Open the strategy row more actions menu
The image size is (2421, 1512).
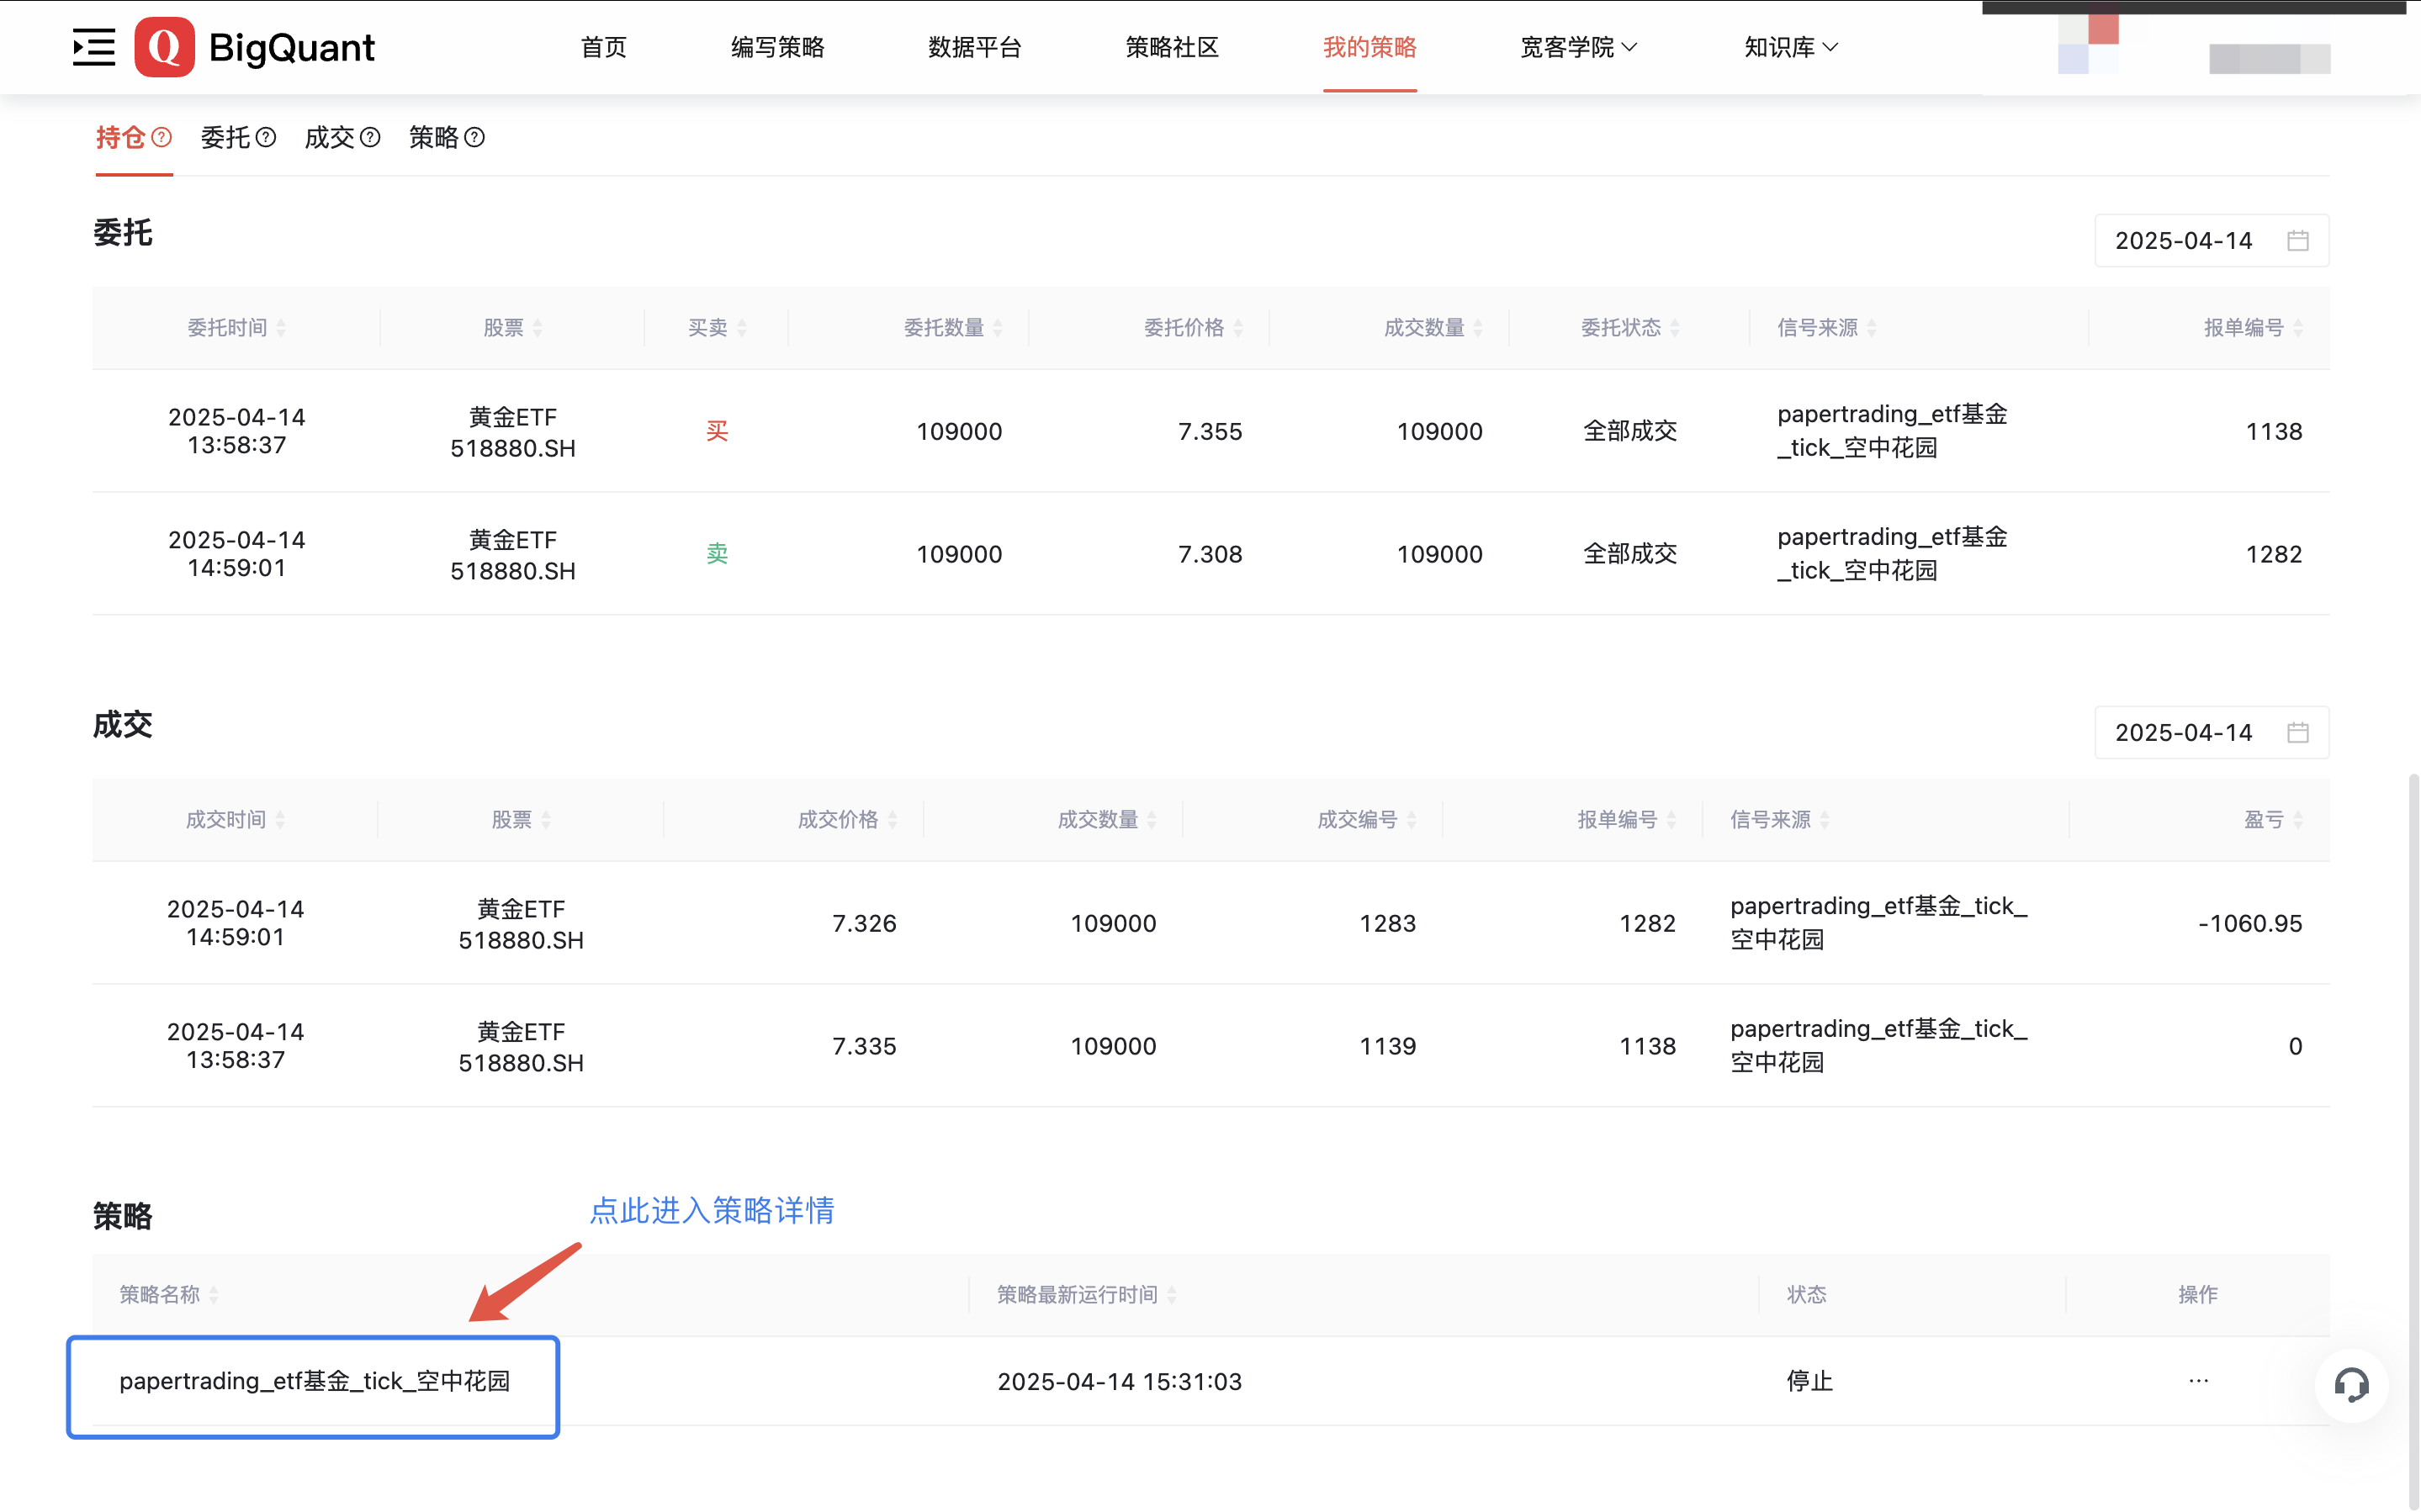[x=2197, y=1381]
